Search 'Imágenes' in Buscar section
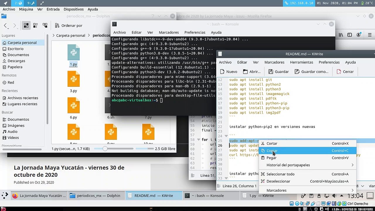 (x=16, y=125)
